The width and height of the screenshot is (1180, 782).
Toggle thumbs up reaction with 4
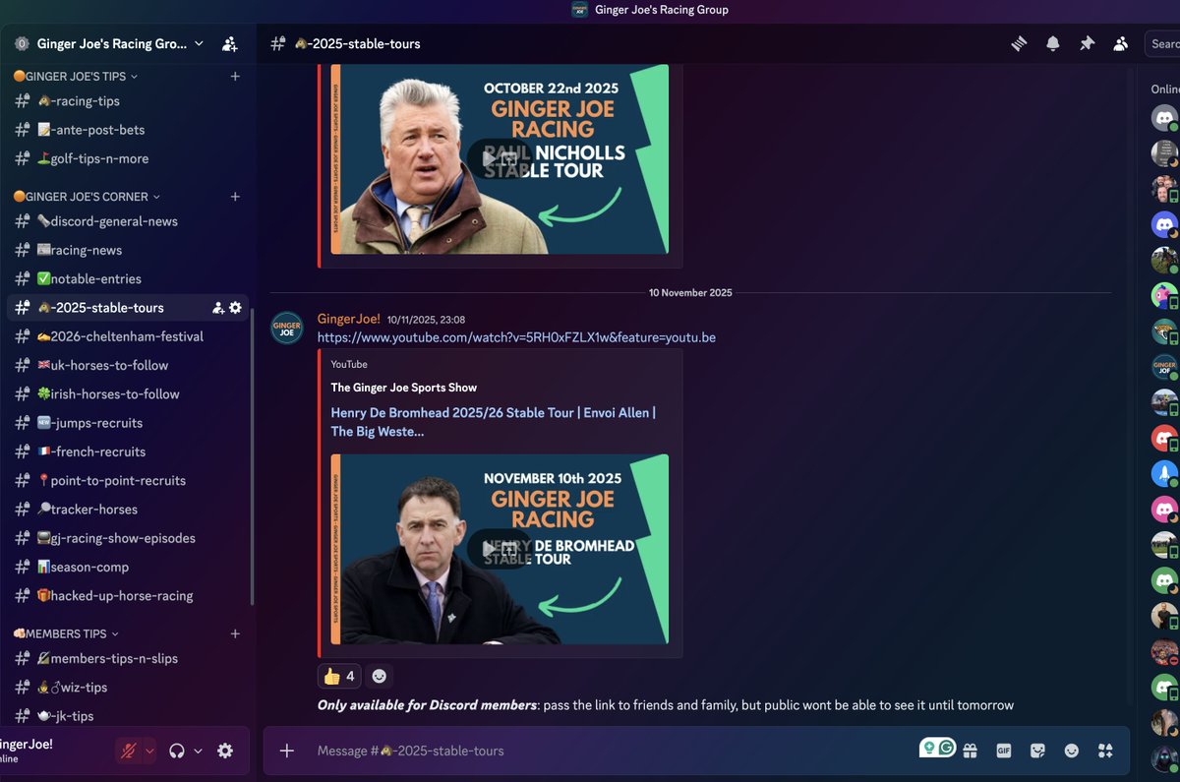click(339, 676)
